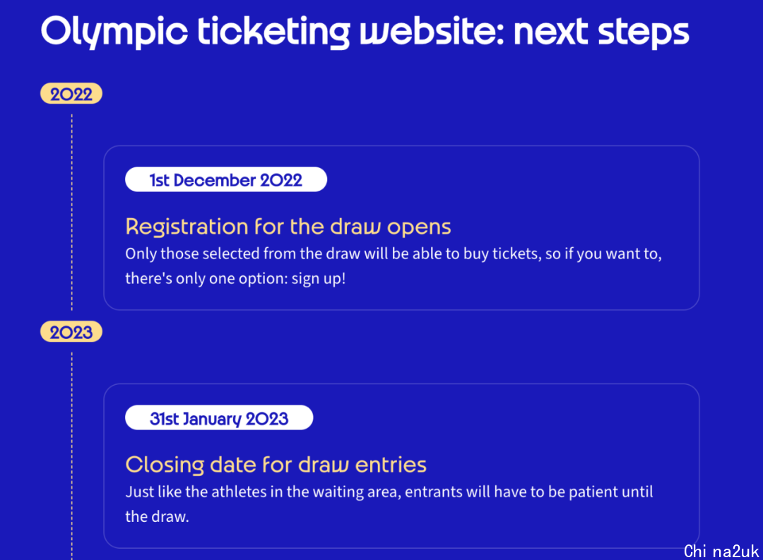This screenshot has height=560, width=763.
Task: Click the China2uk watermark
Action: (x=721, y=552)
